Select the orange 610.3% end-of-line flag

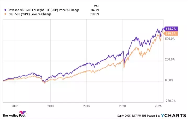[x=171, y=33]
